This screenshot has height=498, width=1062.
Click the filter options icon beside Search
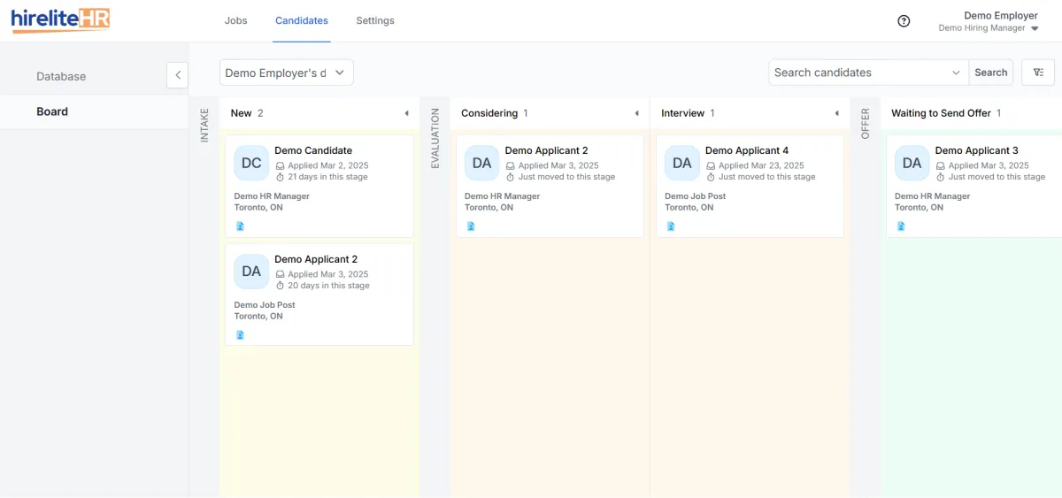(x=1038, y=73)
